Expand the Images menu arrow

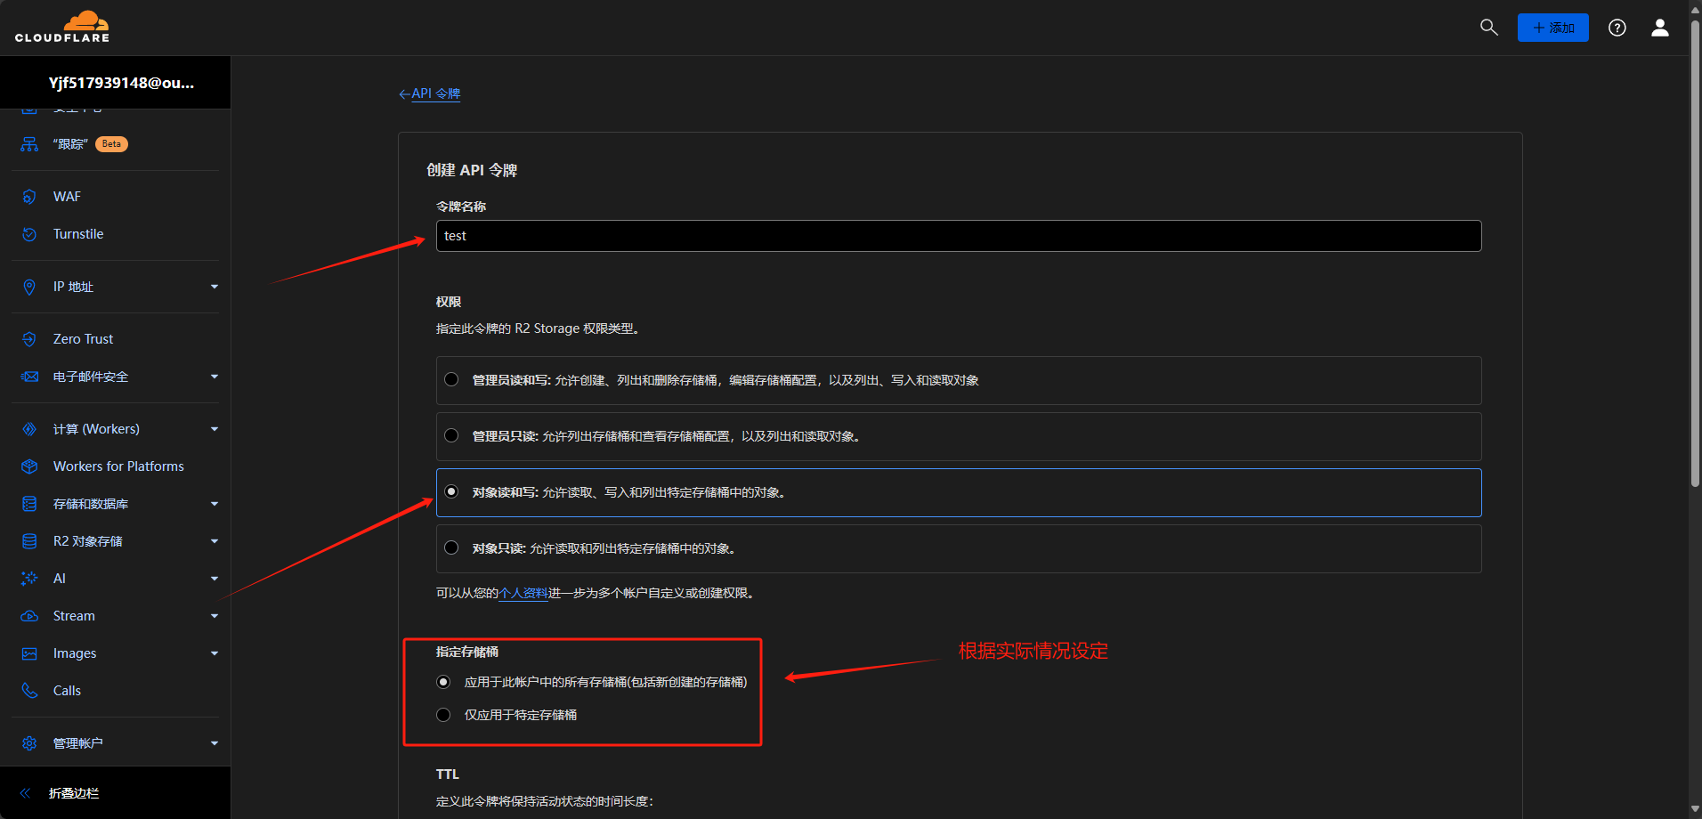pos(215,653)
